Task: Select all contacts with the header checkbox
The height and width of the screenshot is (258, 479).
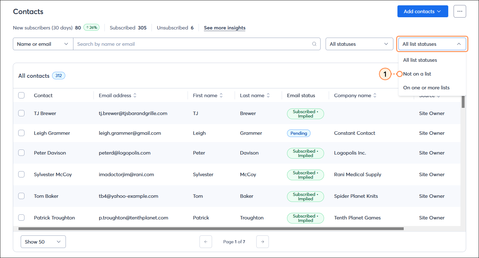Action: 21,95
